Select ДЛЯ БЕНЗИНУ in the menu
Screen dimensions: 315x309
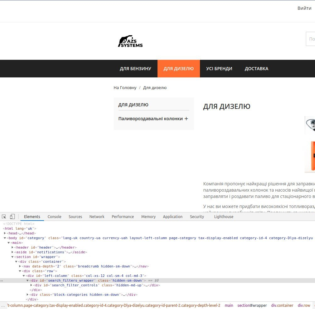(135, 69)
